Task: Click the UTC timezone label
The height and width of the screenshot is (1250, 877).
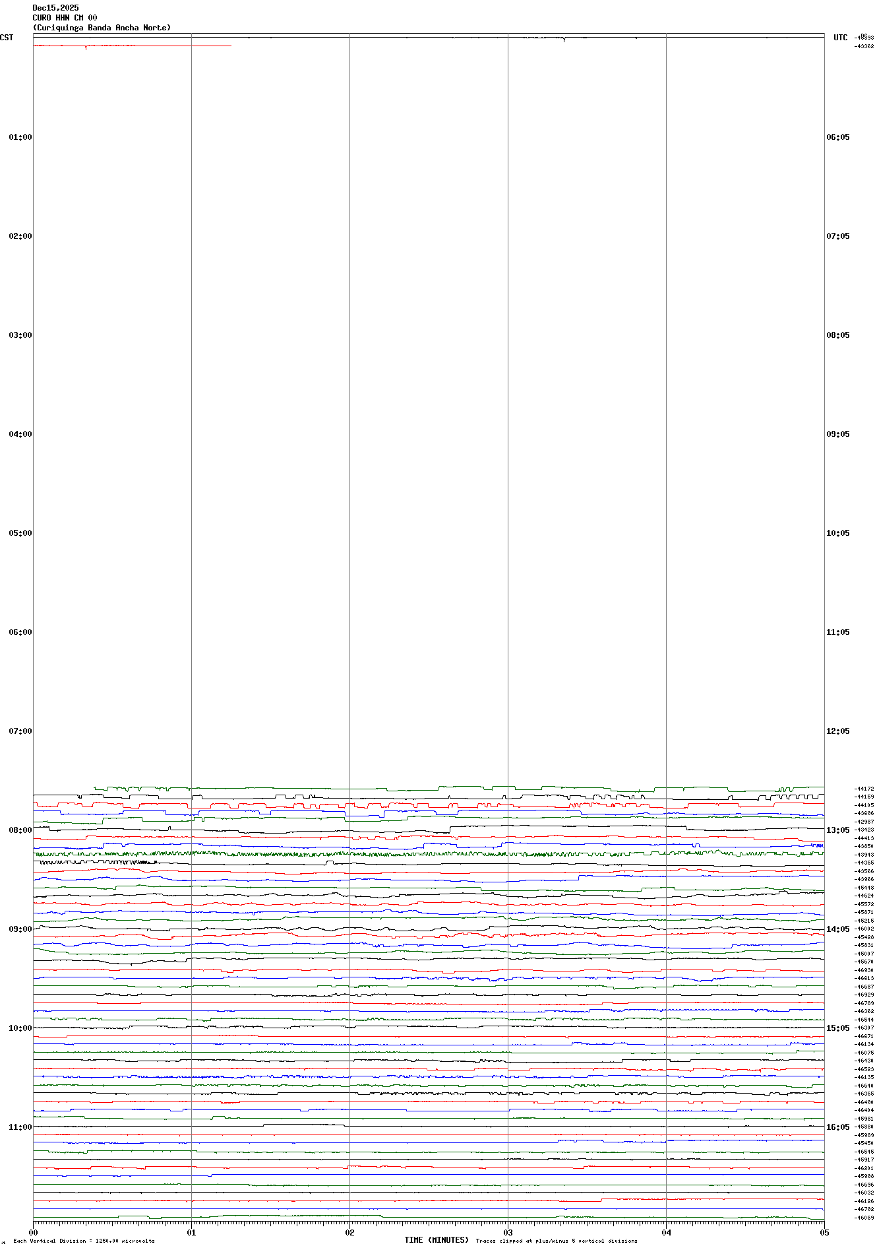Action: 840,38
